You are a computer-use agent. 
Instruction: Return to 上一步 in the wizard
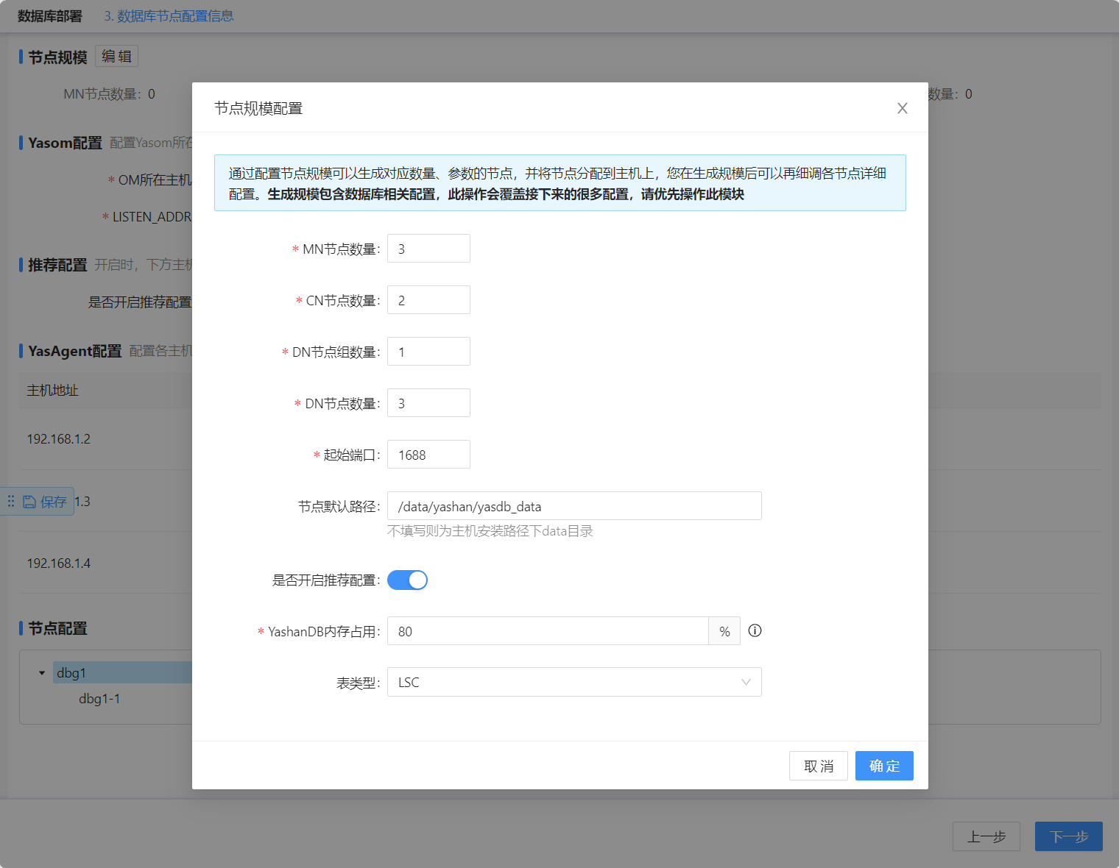(x=986, y=836)
